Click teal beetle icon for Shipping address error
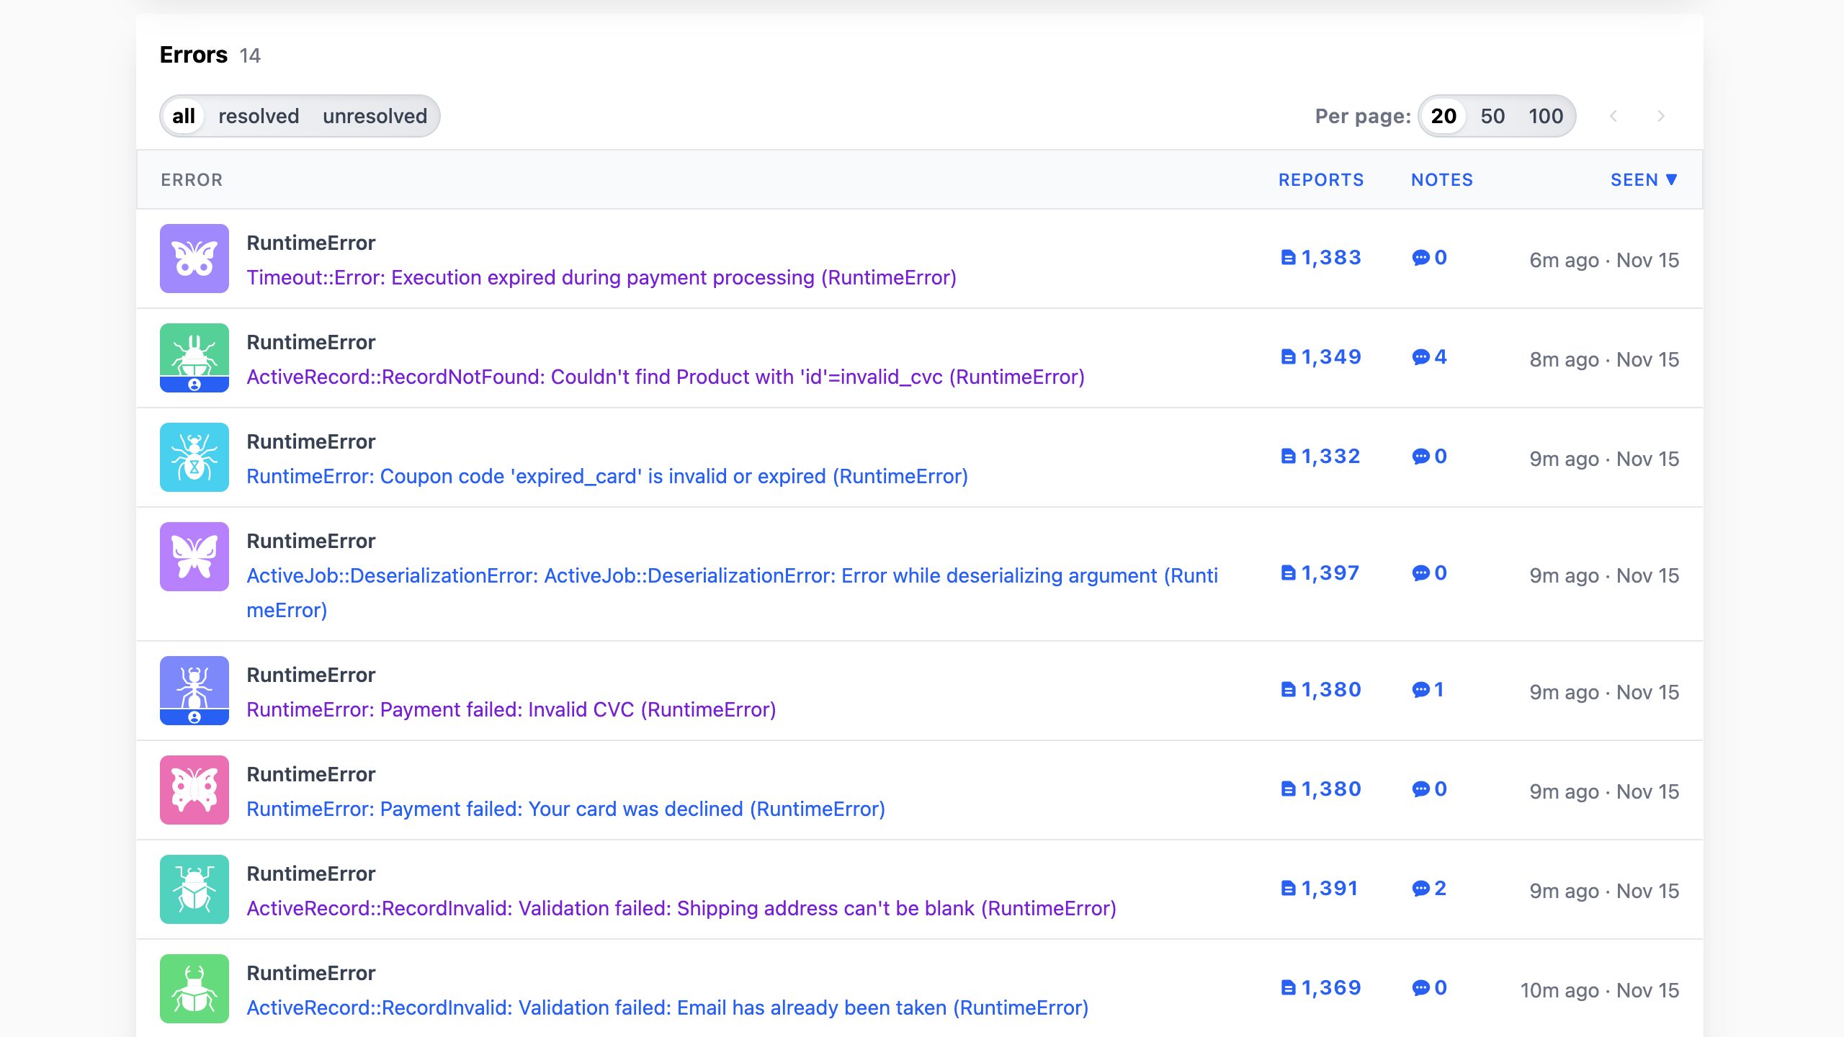1844x1037 pixels. point(194,889)
